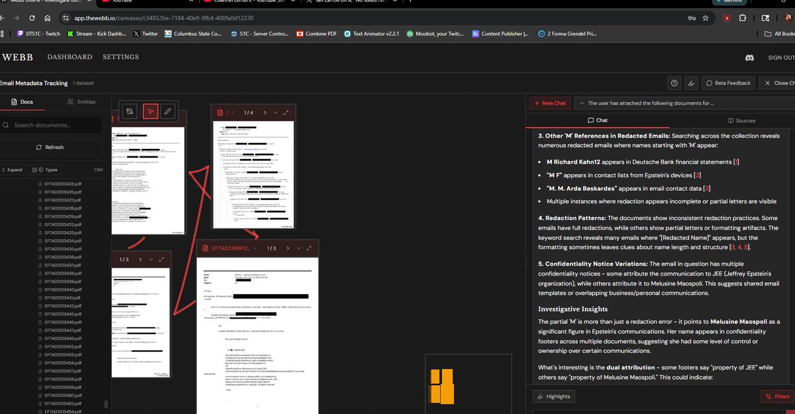The image size is (795, 414).
Task: Select the pointer tool in canvas toolbar
Action: tap(151, 111)
